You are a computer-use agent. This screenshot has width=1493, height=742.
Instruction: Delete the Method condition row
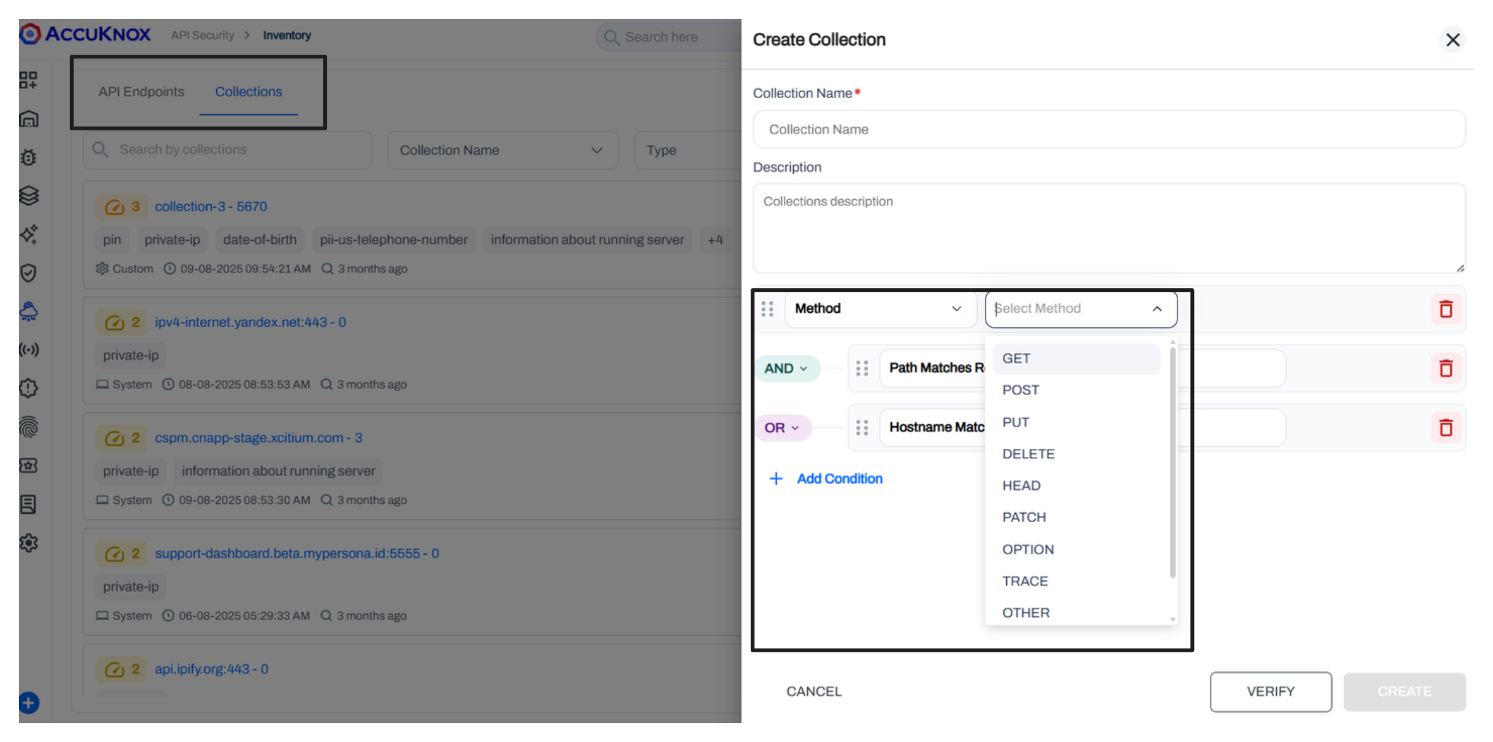[x=1445, y=309]
